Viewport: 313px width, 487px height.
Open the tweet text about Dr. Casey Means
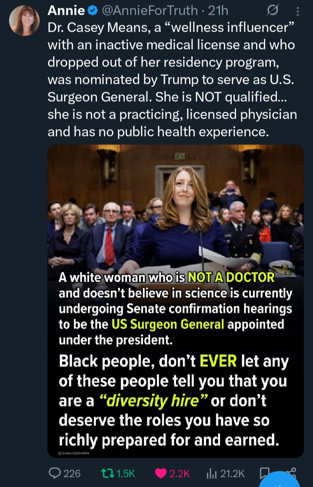pyautogui.click(x=172, y=80)
